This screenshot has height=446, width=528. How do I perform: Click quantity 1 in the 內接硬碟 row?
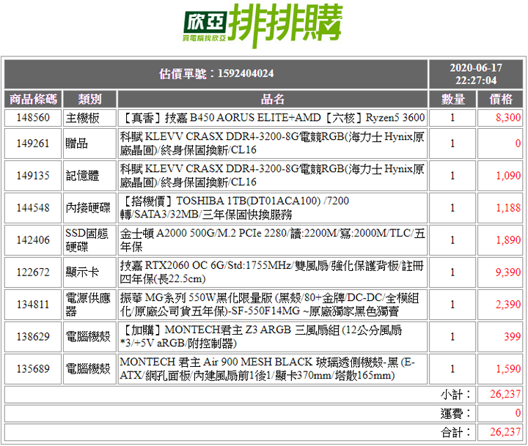[x=452, y=208]
